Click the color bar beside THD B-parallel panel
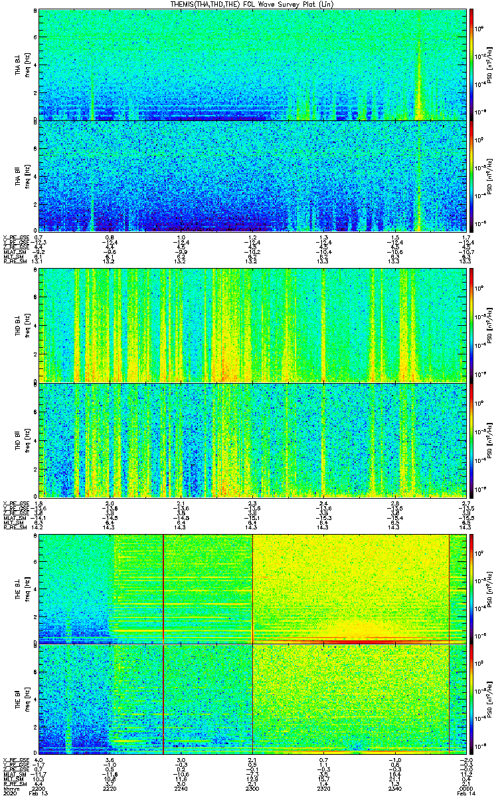This screenshot has height=798, width=498. 471,440
